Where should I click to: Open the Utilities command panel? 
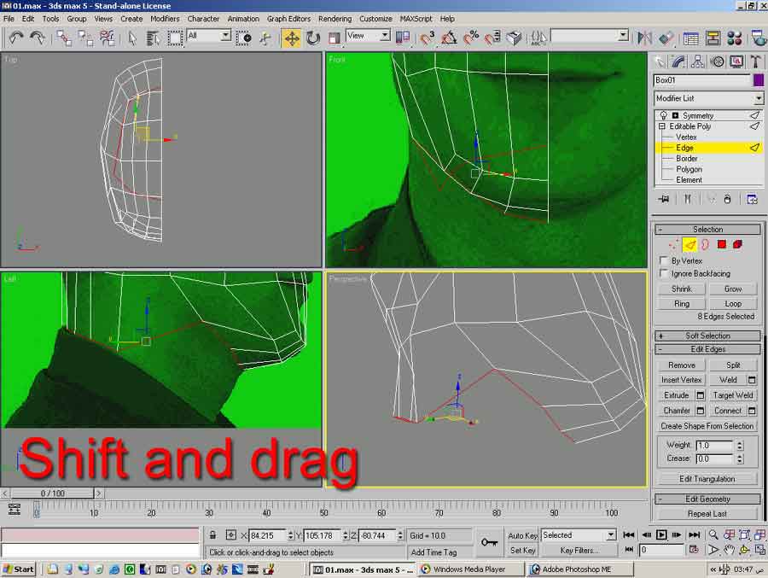point(755,61)
